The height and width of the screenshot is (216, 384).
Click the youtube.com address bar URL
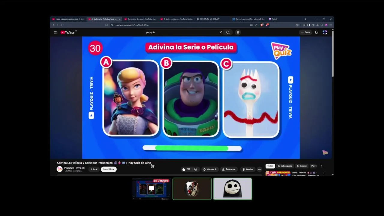[132, 25]
